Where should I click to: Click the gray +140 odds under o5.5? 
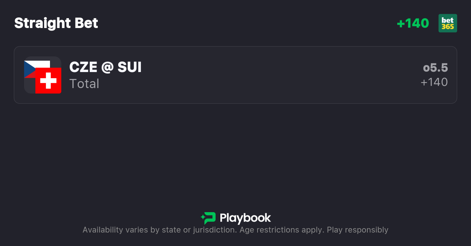click(x=434, y=82)
